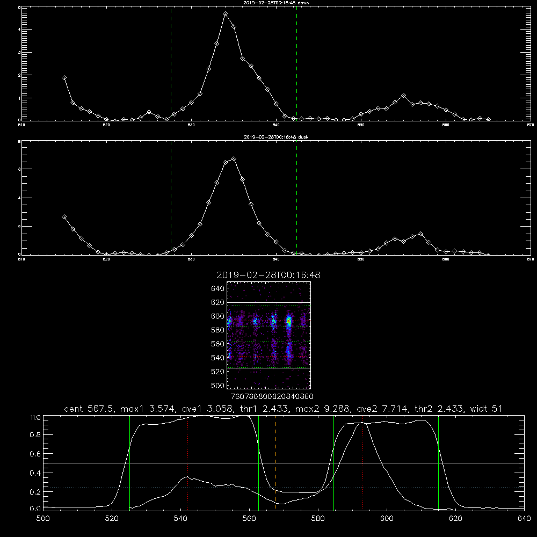Click the 580 label on bottom plot x-axis
The height and width of the screenshot is (537, 537).
click(x=318, y=519)
